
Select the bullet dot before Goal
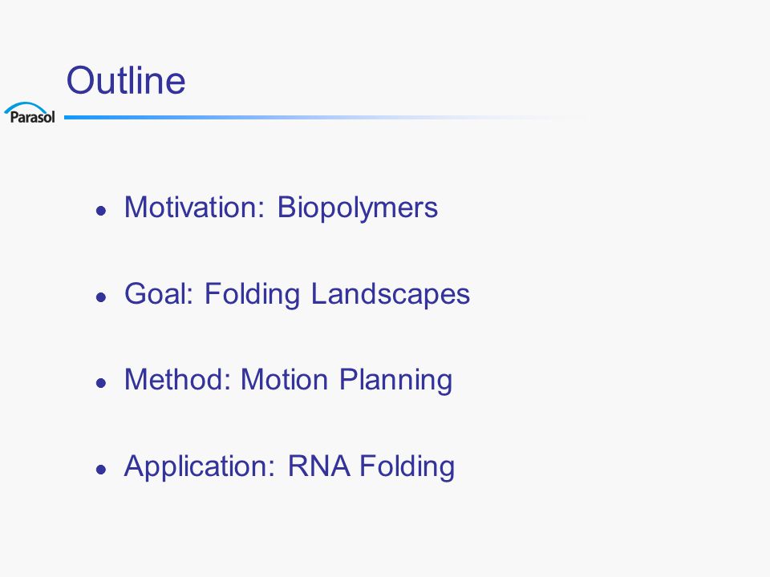coord(101,297)
